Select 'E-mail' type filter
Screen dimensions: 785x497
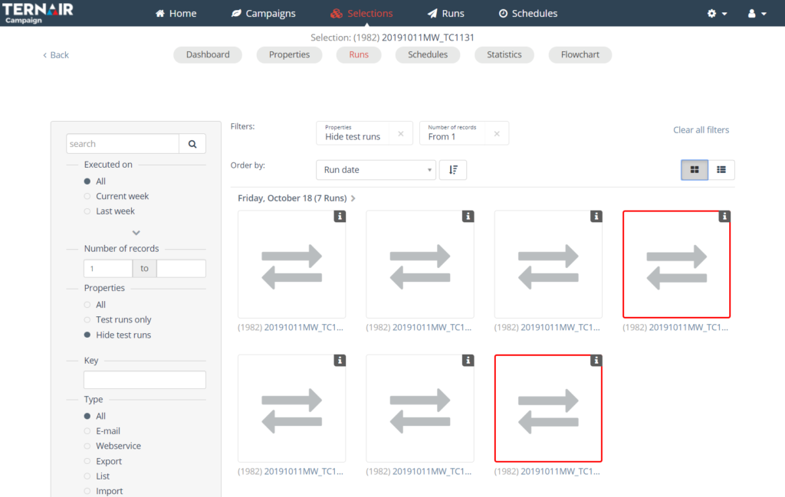[87, 431]
